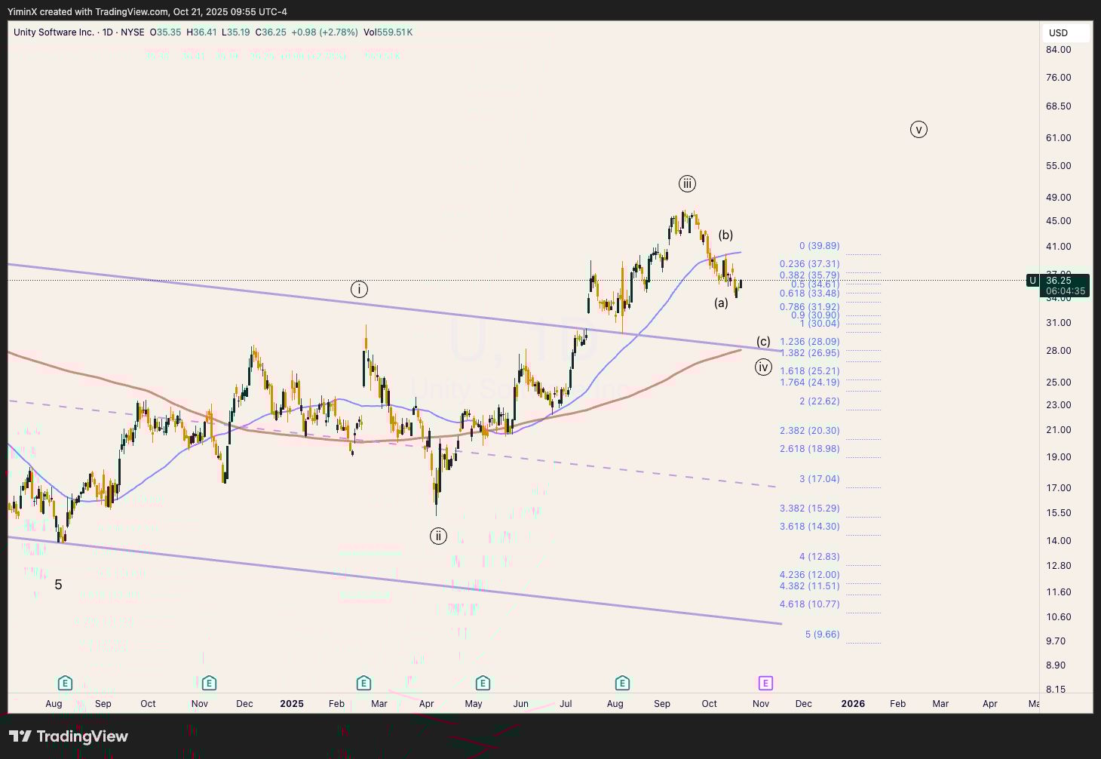This screenshot has height=759, width=1101.
Task: Click the Jun label on time axis
Action: [x=520, y=704]
